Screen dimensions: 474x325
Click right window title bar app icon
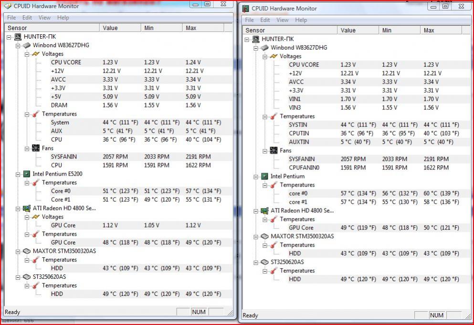246,9
